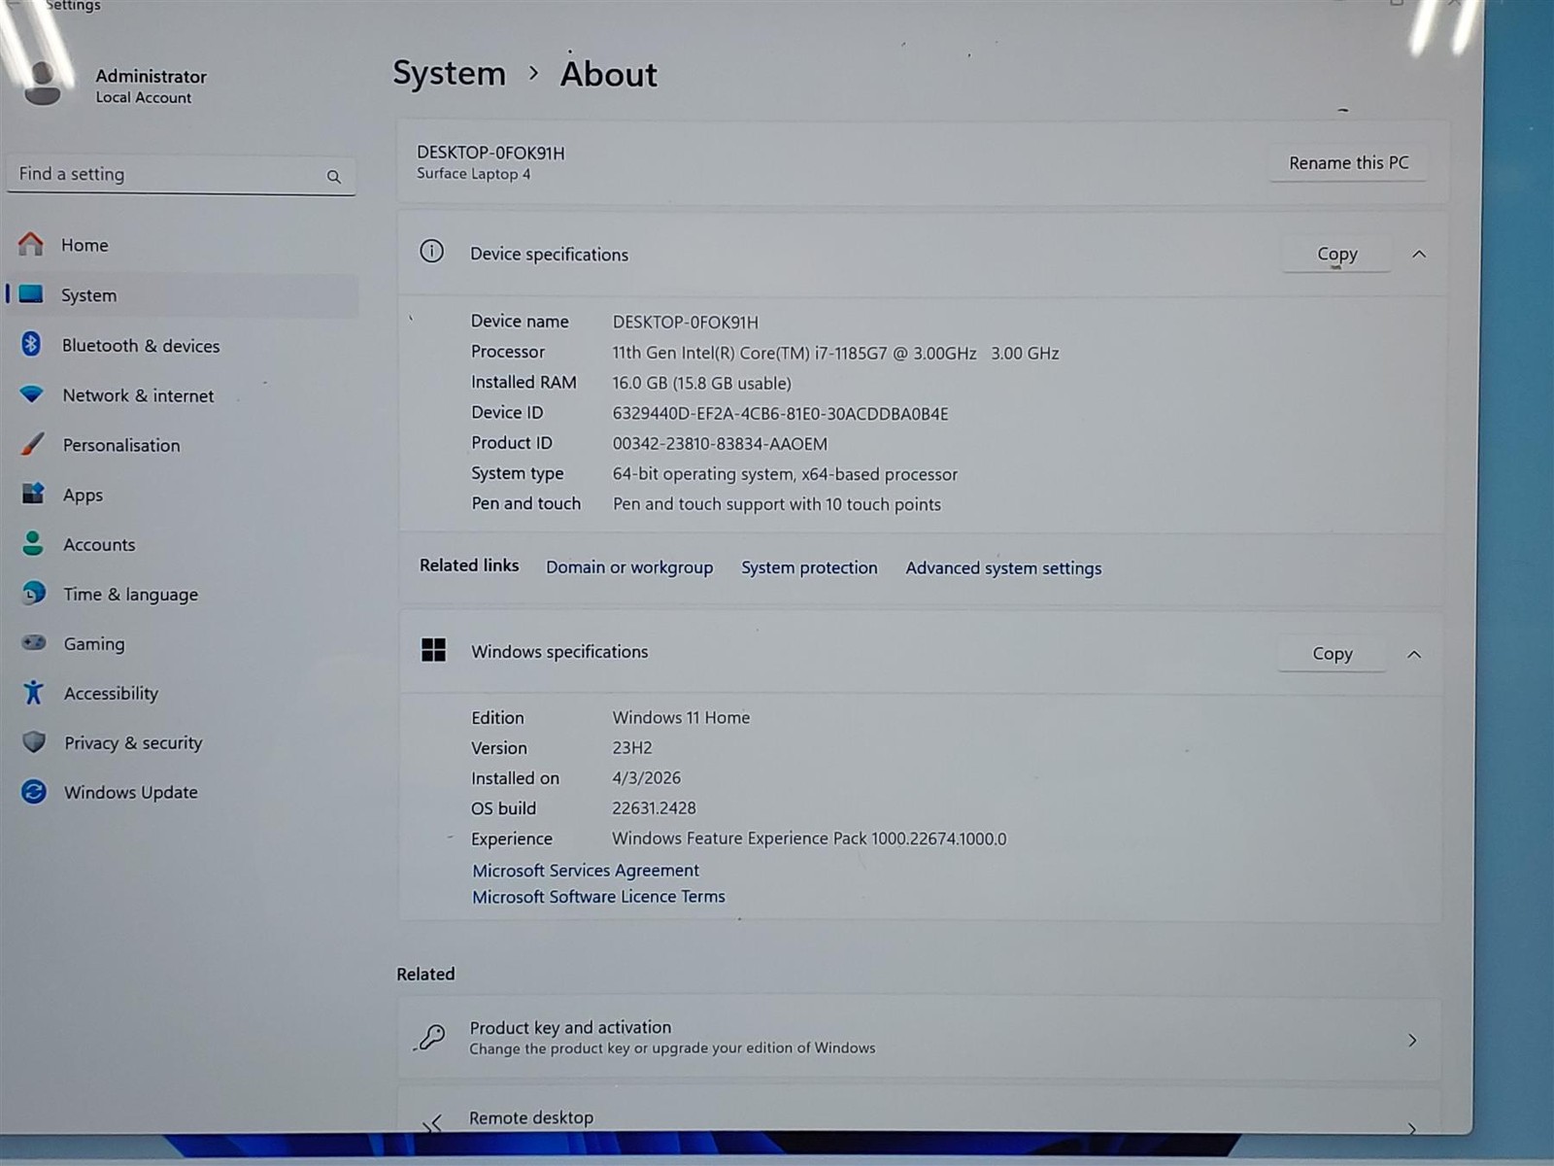Click the System breadcrumb in page title

coord(449,73)
